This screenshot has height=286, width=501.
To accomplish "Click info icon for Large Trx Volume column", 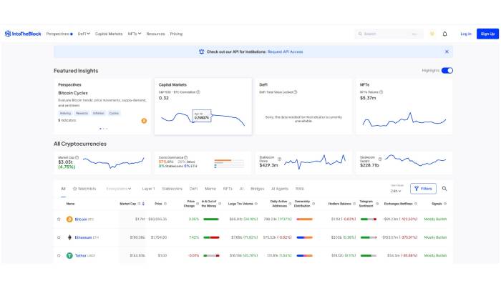I will [x=256, y=204].
